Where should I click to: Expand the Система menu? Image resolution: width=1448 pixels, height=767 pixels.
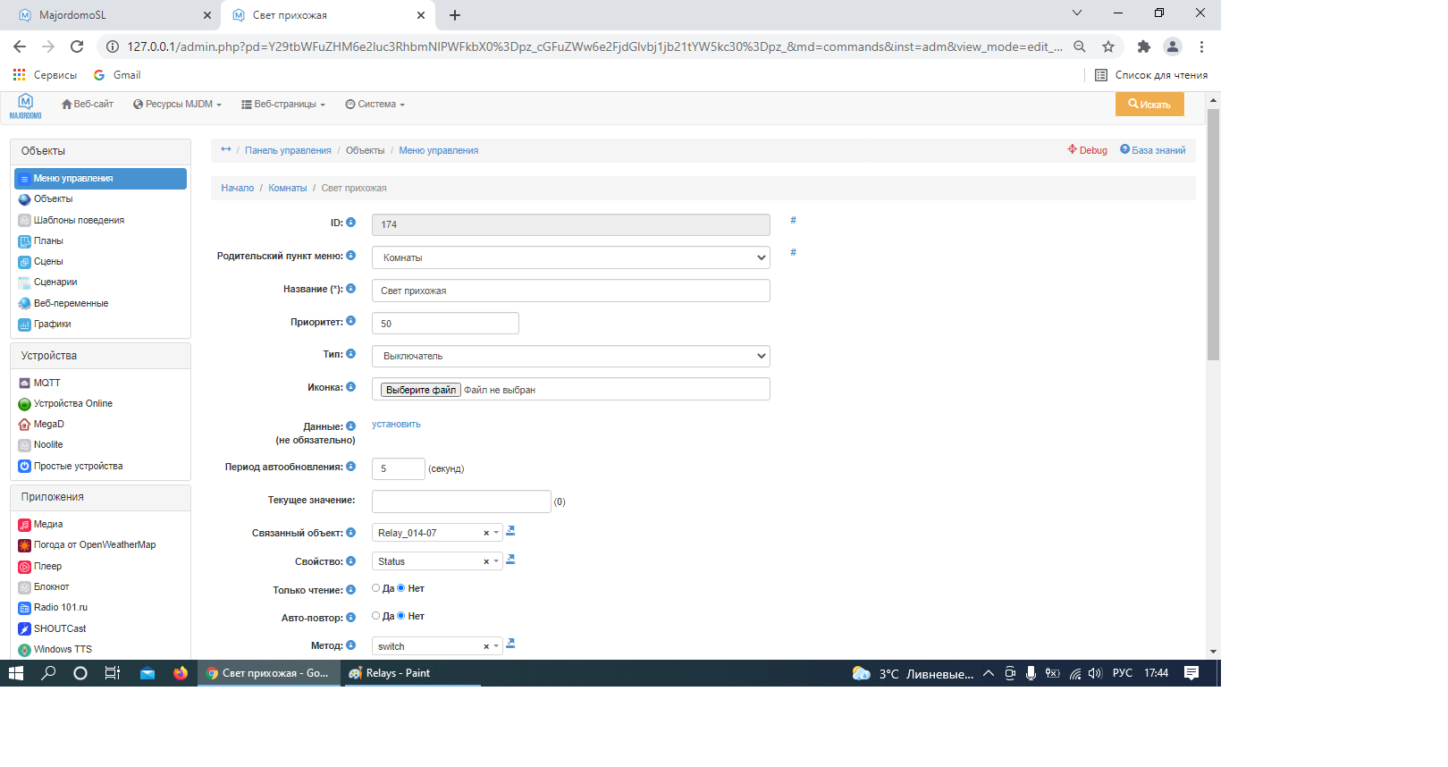pyautogui.click(x=375, y=105)
